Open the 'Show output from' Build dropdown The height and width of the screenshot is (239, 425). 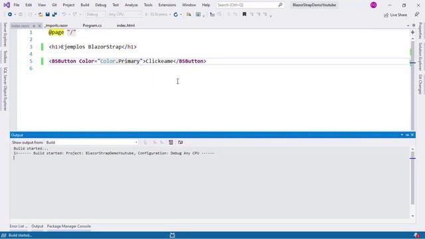pyautogui.click(x=92, y=142)
